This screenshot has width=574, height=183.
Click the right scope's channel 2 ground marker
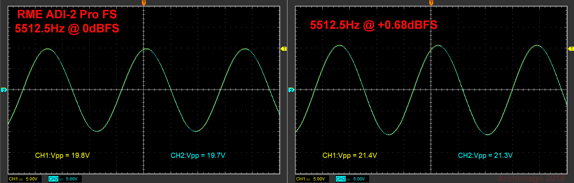pos(291,90)
